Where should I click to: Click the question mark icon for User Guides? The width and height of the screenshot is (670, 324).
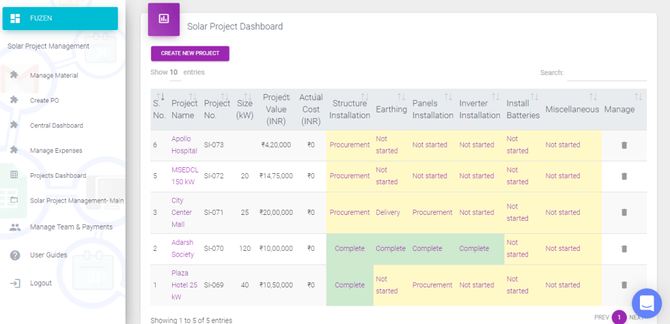[15, 255]
